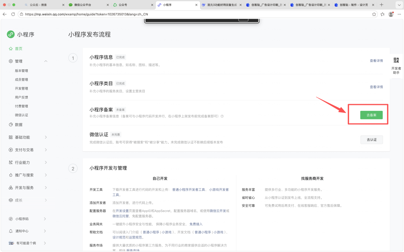
Task: Switch to the 混元3功能好用回复生成 tab
Action: tap(222, 5)
